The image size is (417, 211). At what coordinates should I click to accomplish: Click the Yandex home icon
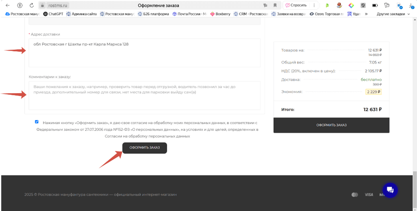20,6
